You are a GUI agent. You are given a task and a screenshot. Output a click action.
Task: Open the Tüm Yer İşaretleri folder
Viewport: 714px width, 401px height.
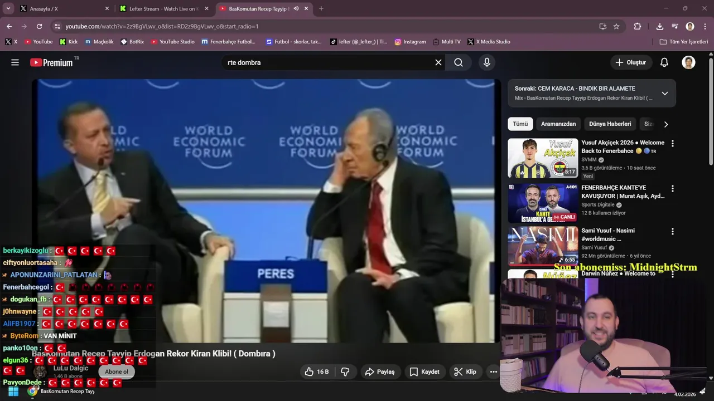pos(683,42)
